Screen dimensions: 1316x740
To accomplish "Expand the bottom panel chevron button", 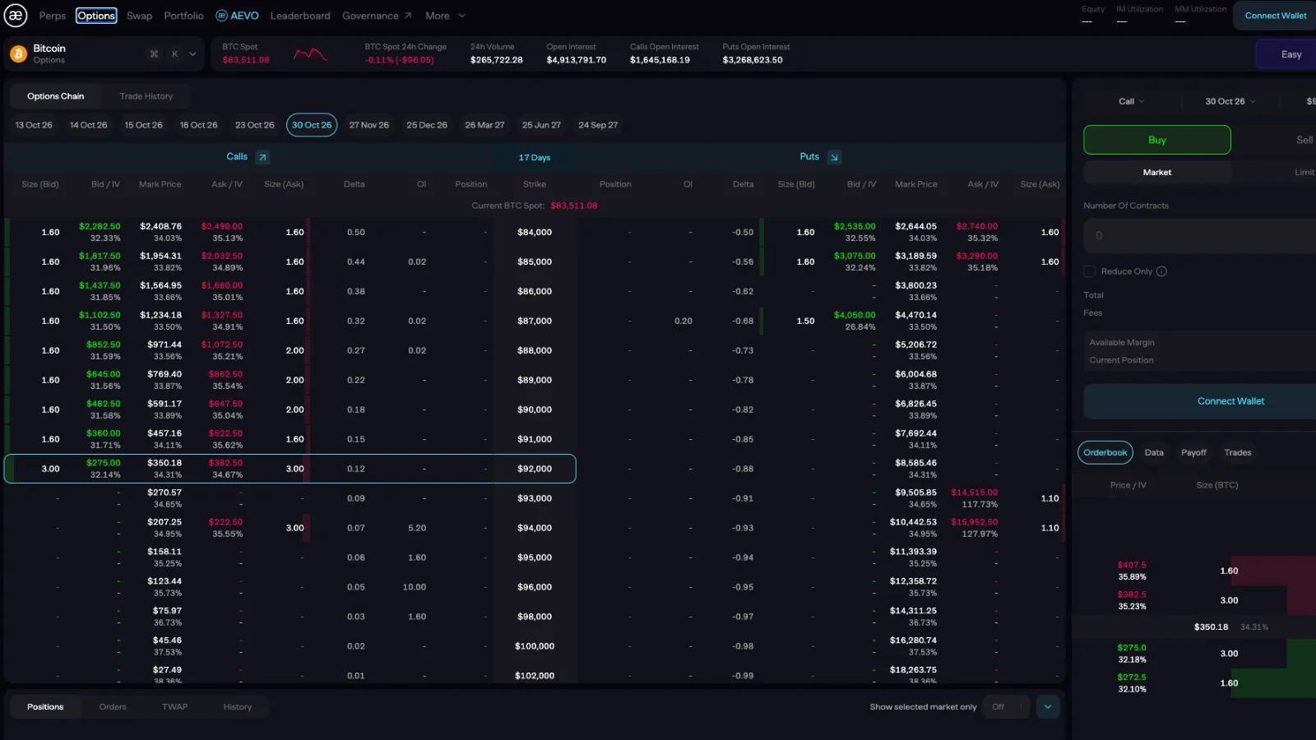I will pos(1048,707).
